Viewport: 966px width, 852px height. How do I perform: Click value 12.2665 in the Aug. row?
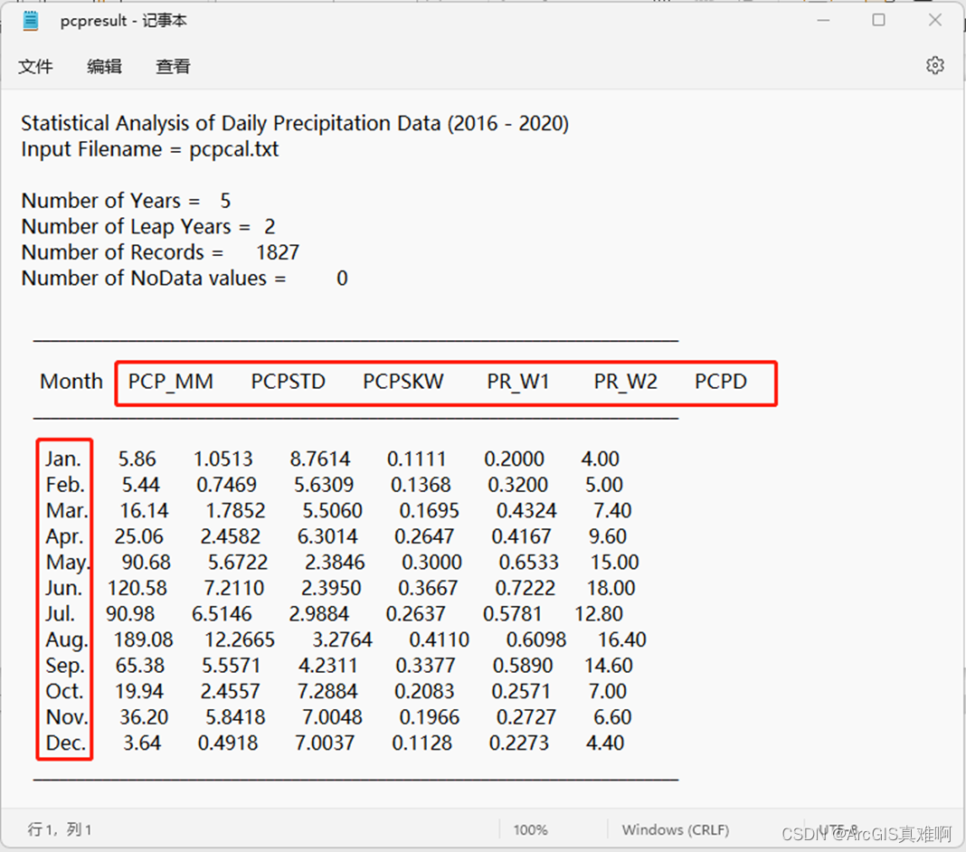pos(239,640)
